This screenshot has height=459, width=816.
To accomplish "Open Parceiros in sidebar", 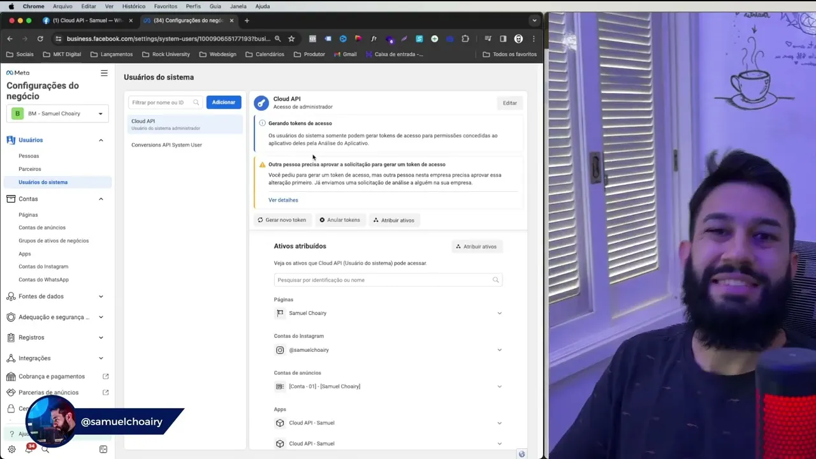I will (x=30, y=169).
